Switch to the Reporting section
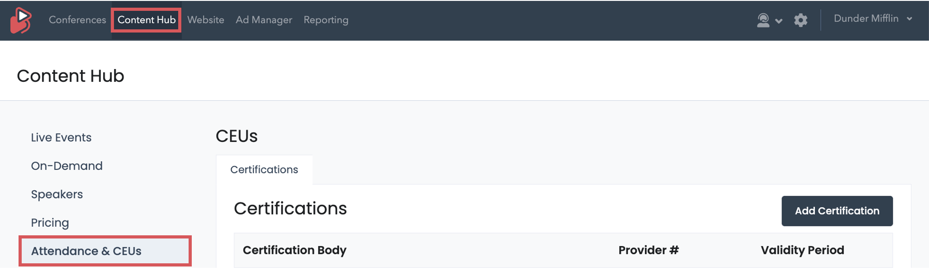 tap(326, 20)
